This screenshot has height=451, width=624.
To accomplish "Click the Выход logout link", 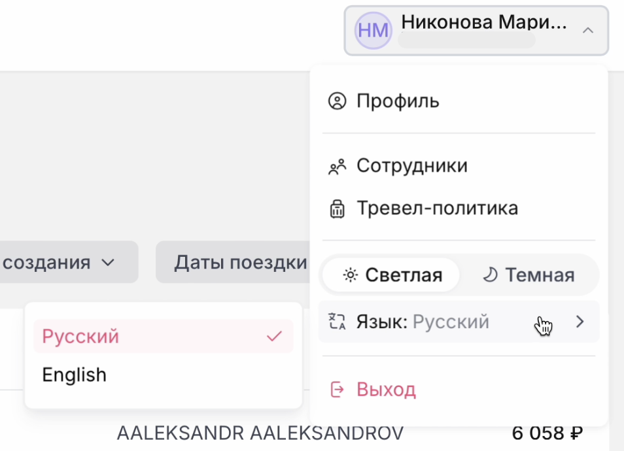I will (386, 390).
